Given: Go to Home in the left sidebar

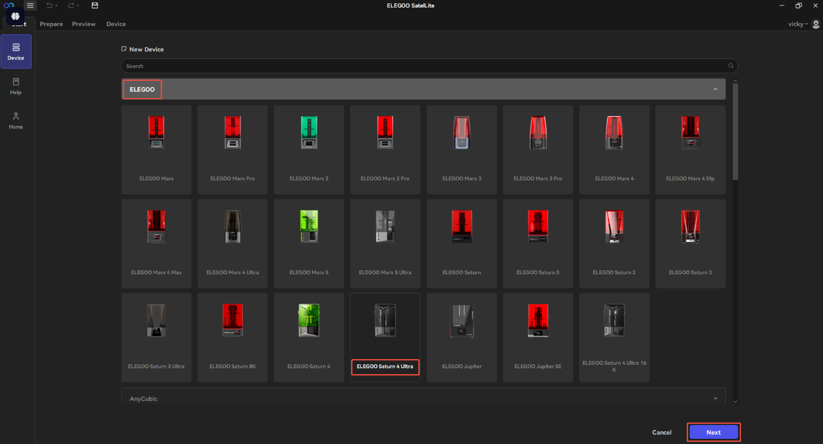Looking at the screenshot, I should pyautogui.click(x=16, y=121).
